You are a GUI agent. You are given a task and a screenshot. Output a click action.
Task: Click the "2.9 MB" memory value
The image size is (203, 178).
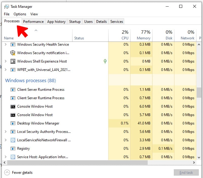click(x=145, y=148)
